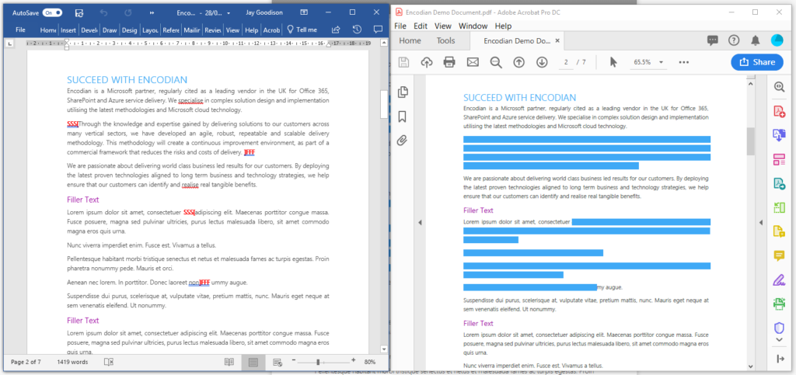This screenshot has height=375, width=796.
Task: Show more Acrobat toolbar options
Action: click(x=684, y=62)
